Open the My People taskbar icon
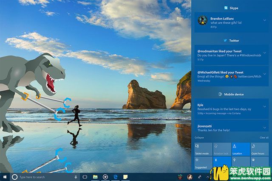Image resolution: width=272 pixels, height=181 pixels. point(199,177)
